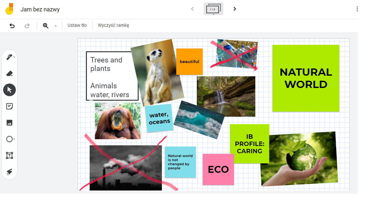This screenshot has height=210, width=374.
Task: Select the IB PROFILE: CARING sticky note
Action: (x=250, y=143)
